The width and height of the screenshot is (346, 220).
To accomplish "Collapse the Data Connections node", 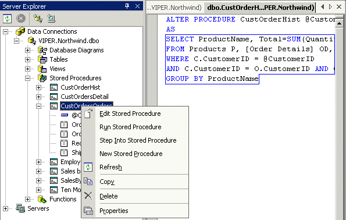I will click(x=5, y=31).
